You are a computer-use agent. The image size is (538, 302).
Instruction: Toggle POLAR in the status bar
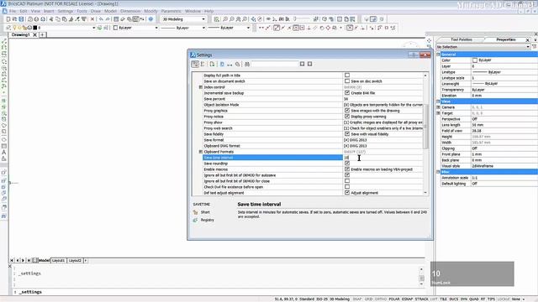pyautogui.click(x=394, y=299)
